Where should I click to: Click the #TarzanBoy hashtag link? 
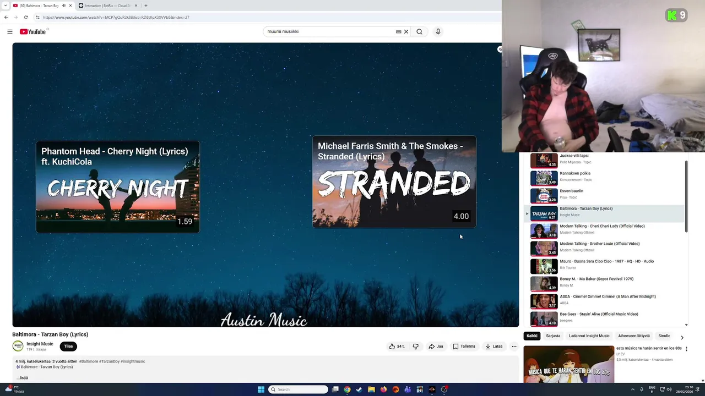click(109, 361)
